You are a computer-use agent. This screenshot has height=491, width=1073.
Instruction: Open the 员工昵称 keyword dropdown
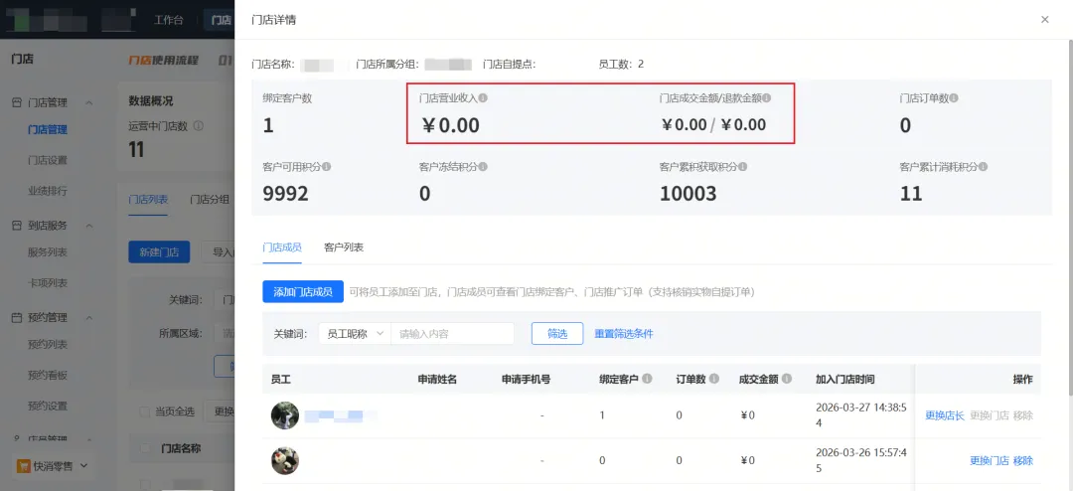[x=356, y=334]
